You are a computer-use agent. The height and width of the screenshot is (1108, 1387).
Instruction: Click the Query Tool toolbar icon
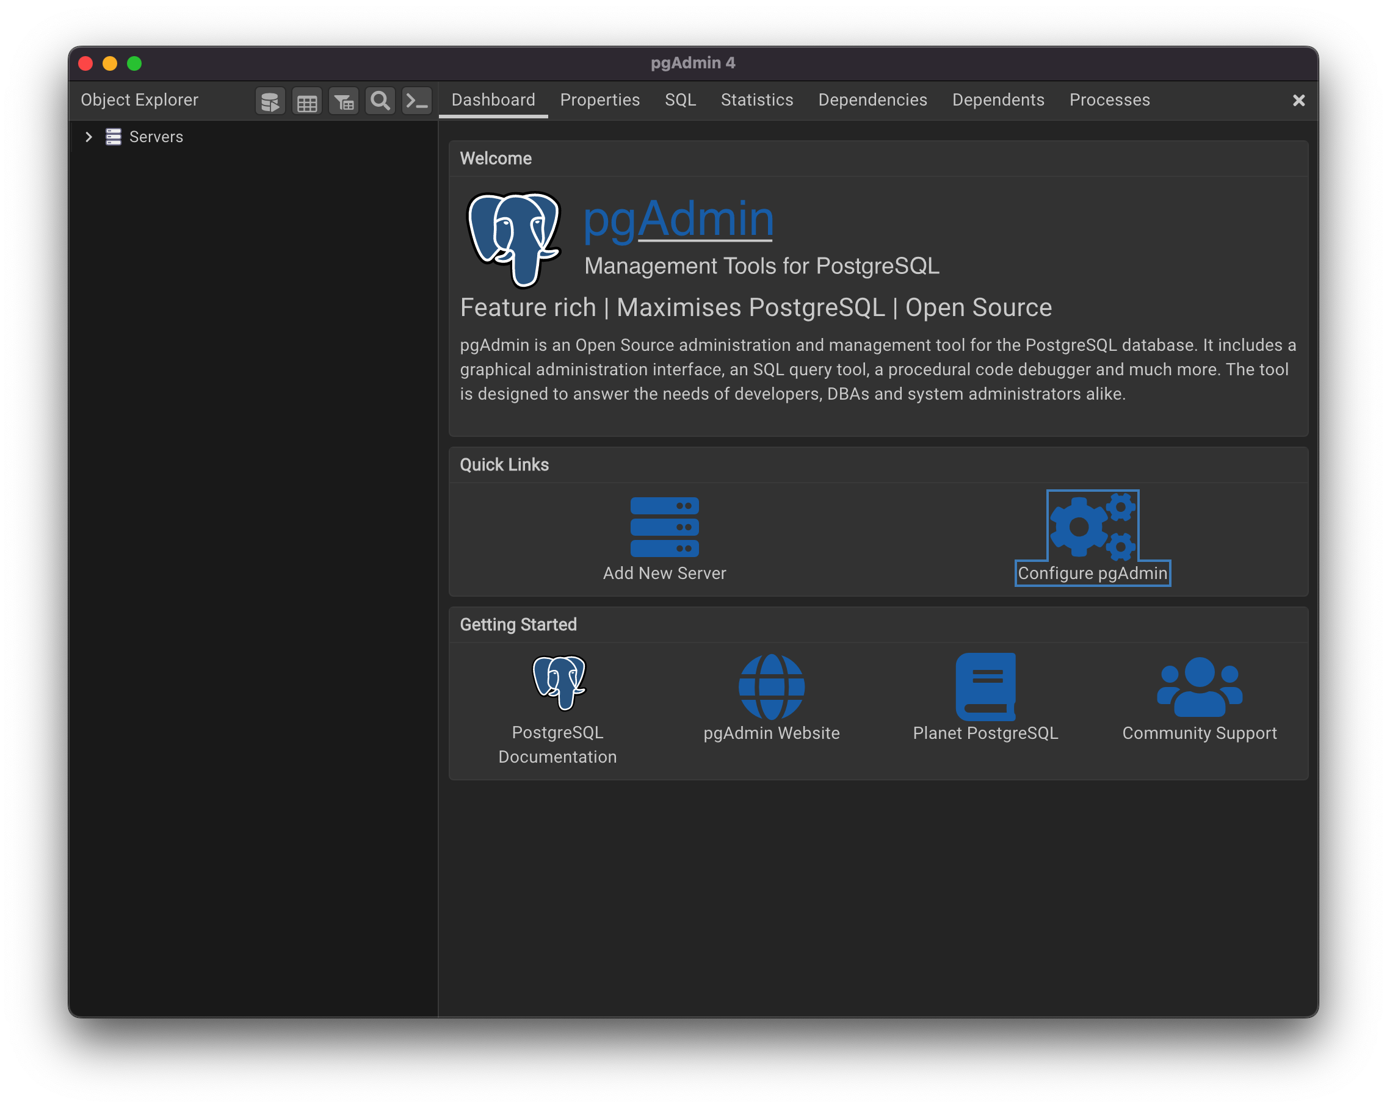[270, 101]
